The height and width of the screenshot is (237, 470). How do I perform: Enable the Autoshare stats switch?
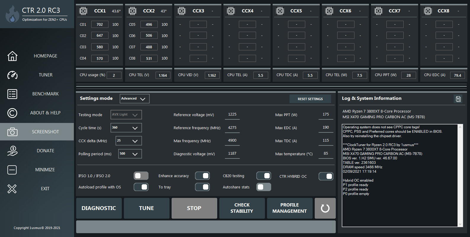coord(263,187)
